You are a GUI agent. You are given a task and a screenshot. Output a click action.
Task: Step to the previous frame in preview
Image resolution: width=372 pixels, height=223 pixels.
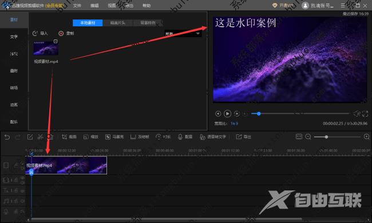click(218, 114)
